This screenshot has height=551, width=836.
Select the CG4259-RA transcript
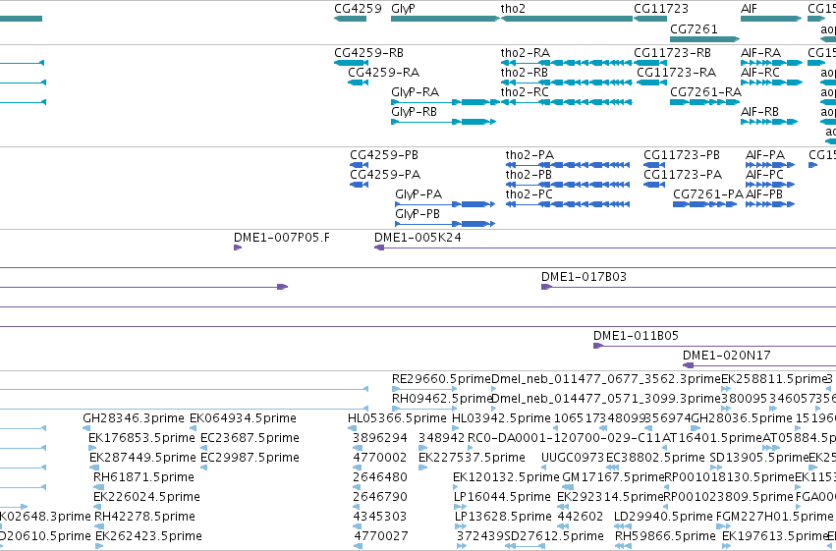point(359,83)
